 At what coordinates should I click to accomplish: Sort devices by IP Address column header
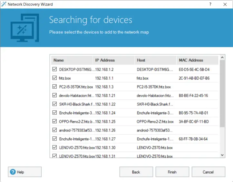pos(113,60)
